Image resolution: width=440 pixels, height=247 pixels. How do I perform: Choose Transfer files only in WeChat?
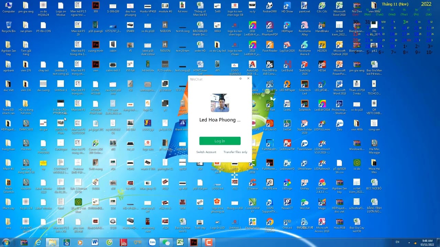click(x=235, y=152)
